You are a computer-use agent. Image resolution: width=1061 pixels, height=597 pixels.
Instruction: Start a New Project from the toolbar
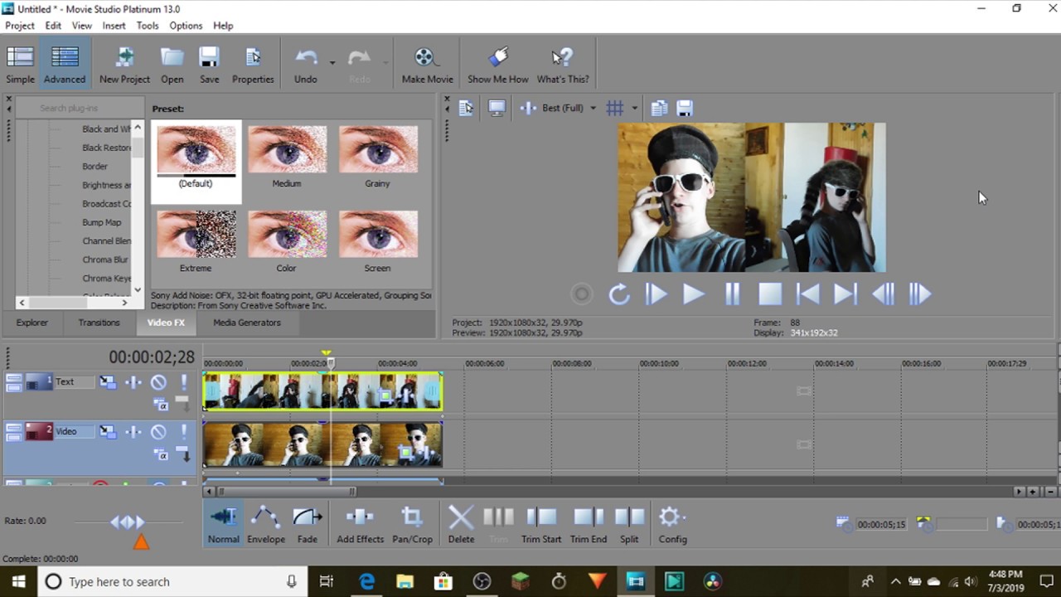click(x=124, y=66)
